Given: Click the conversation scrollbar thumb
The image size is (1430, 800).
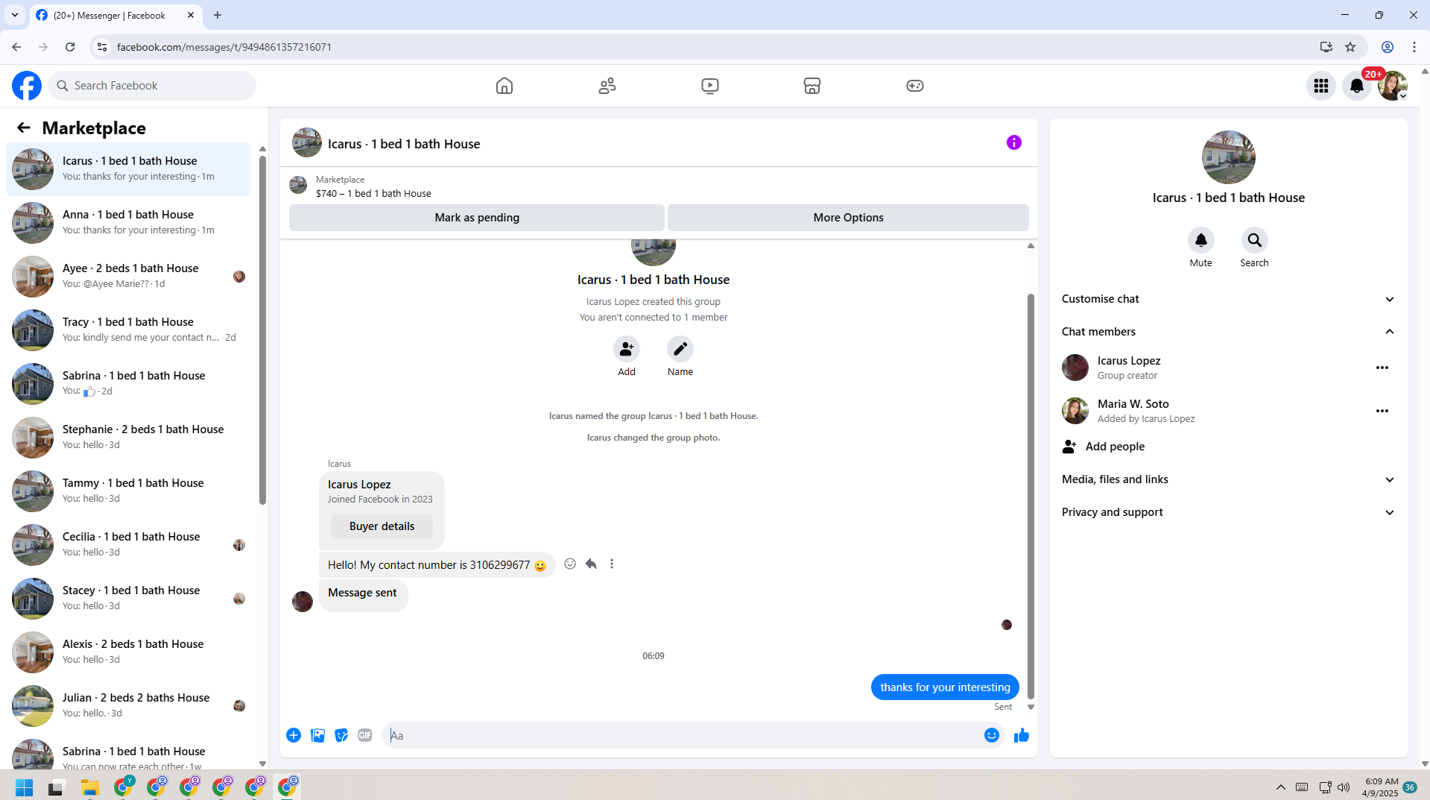Looking at the screenshot, I should tap(1031, 496).
